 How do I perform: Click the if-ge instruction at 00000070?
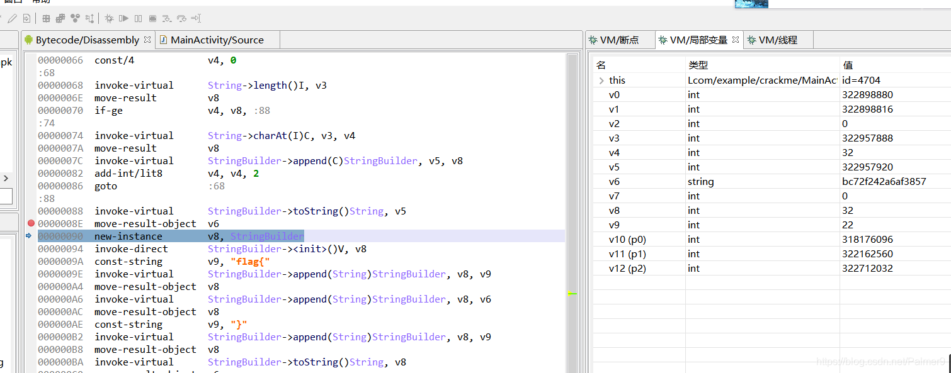[x=108, y=111]
